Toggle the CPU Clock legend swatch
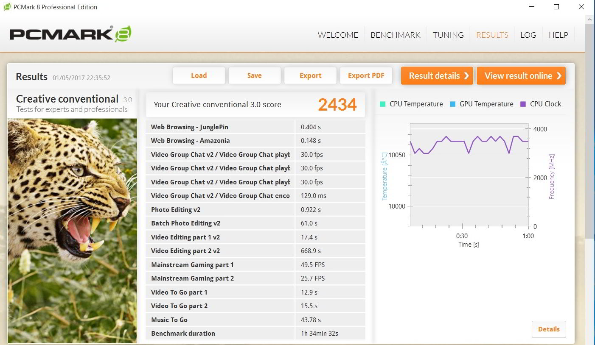Viewport: 595px width, 345px height. point(523,104)
